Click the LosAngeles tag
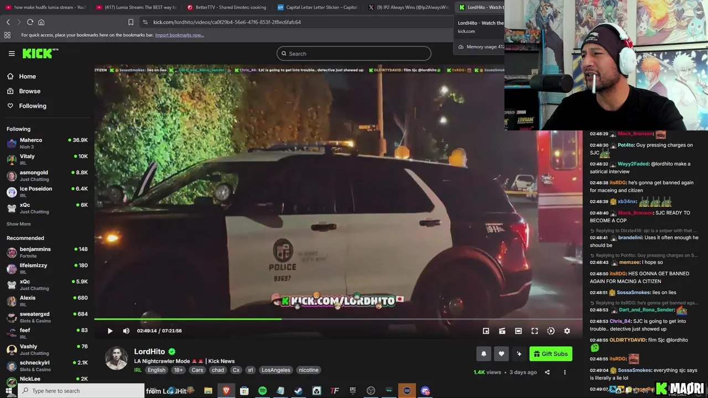The height and width of the screenshot is (398, 708). 275,370
